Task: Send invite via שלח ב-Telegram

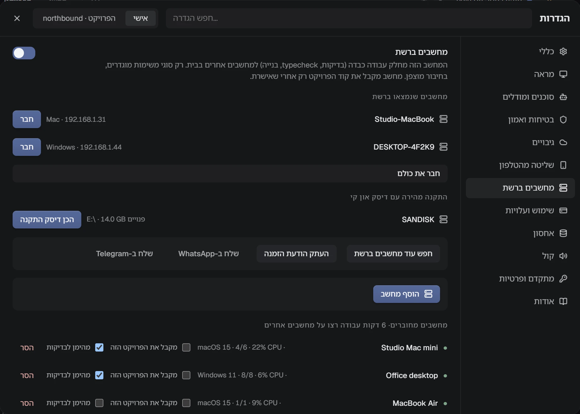Action: [125, 254]
